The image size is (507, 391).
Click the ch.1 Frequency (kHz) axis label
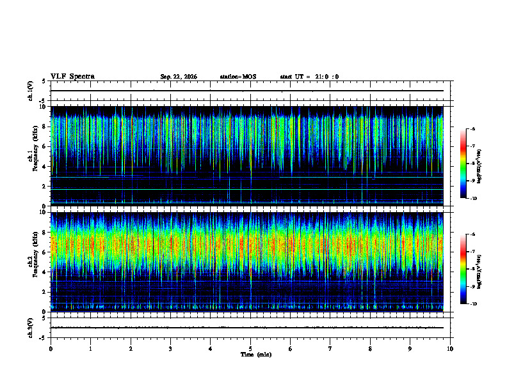coord(34,157)
